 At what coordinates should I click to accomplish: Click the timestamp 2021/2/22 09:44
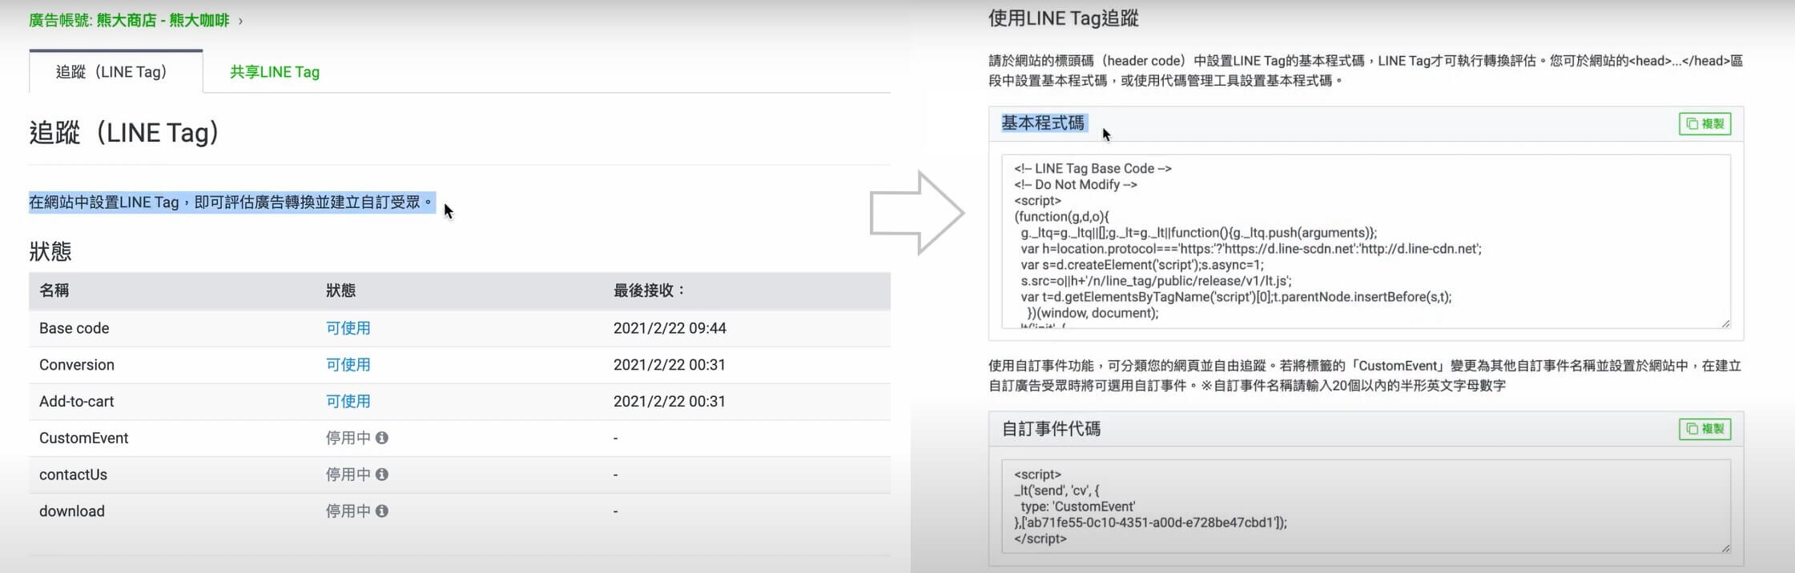pos(670,328)
